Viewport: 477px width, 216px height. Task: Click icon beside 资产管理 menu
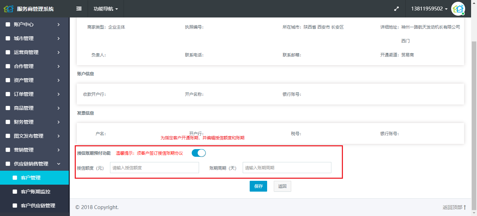pyautogui.click(x=8, y=80)
